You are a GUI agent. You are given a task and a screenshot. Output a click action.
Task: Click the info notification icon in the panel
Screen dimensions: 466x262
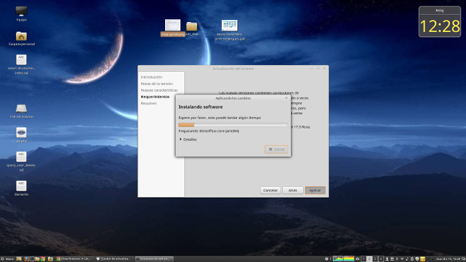pyautogui.click(x=327, y=259)
